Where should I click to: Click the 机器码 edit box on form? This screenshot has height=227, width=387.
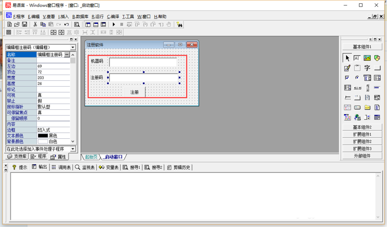(143, 62)
